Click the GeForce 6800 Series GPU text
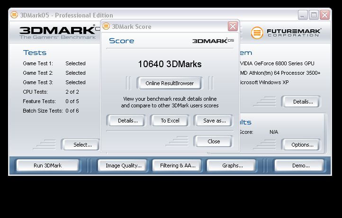This screenshot has height=218, width=342. click(x=277, y=63)
